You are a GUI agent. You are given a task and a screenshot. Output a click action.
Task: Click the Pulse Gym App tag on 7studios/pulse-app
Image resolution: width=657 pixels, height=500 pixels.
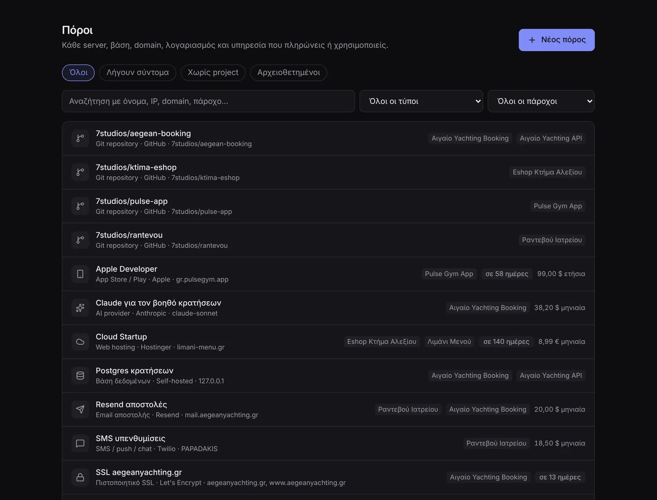[x=558, y=206]
